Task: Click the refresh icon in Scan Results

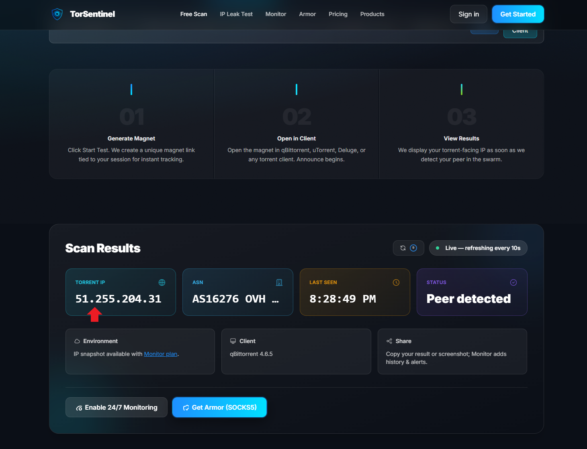Action: tap(403, 248)
